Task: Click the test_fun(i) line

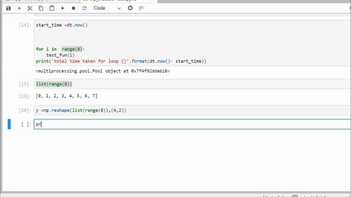Action: click(60, 55)
